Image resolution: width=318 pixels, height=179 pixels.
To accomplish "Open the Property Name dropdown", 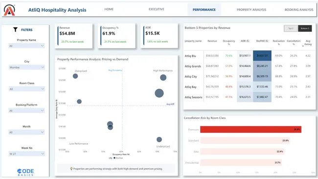I will click(26, 46).
